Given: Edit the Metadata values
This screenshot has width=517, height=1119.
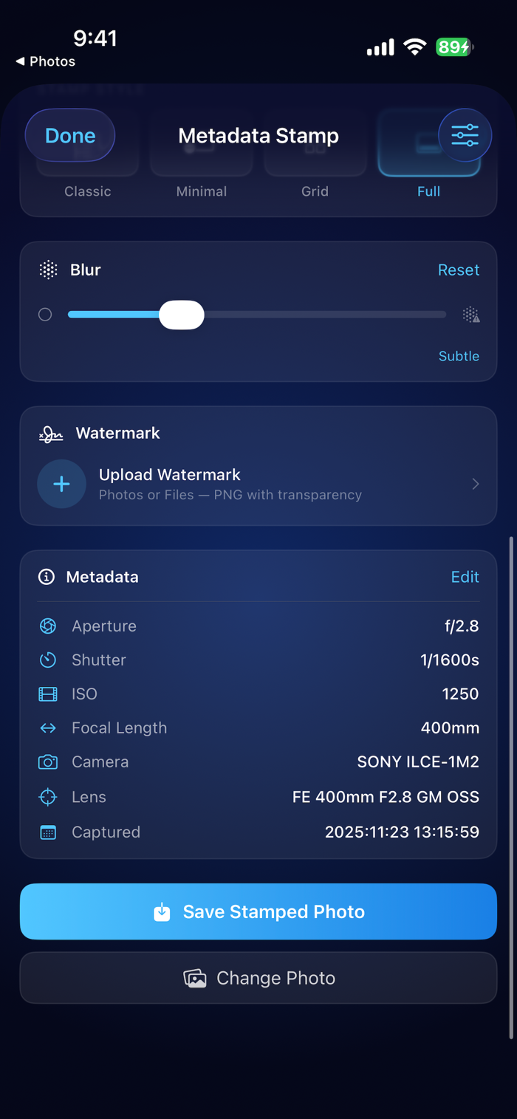Looking at the screenshot, I should pyautogui.click(x=465, y=577).
